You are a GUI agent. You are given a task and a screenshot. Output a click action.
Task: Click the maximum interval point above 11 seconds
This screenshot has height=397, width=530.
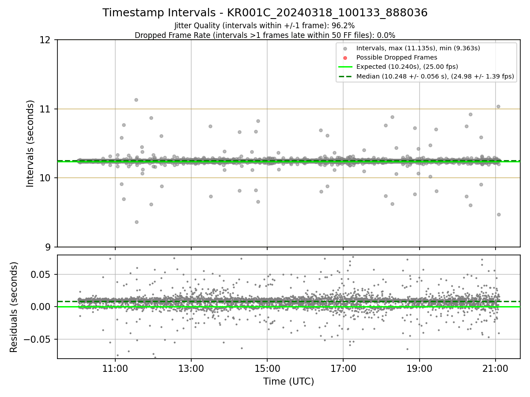pyautogui.click(x=136, y=100)
